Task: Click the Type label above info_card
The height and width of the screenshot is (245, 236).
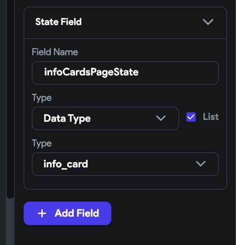Action: 42,143
